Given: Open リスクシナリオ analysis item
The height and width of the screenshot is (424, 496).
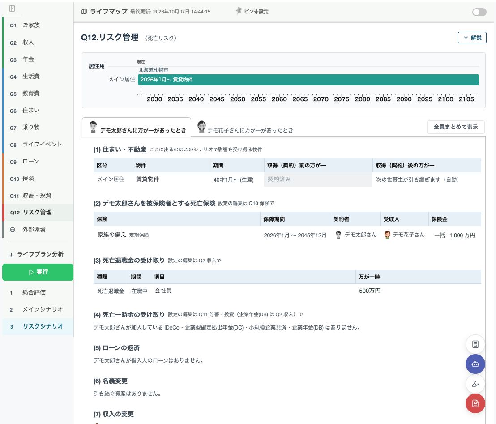Looking at the screenshot, I should (38, 326).
